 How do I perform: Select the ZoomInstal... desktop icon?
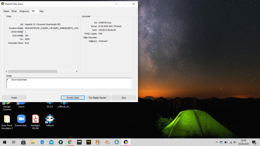click(21, 121)
